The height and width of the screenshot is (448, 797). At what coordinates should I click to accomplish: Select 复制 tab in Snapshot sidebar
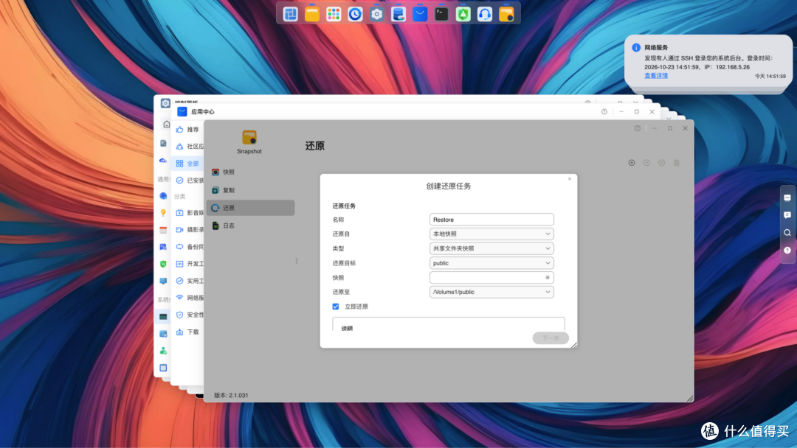(x=251, y=190)
